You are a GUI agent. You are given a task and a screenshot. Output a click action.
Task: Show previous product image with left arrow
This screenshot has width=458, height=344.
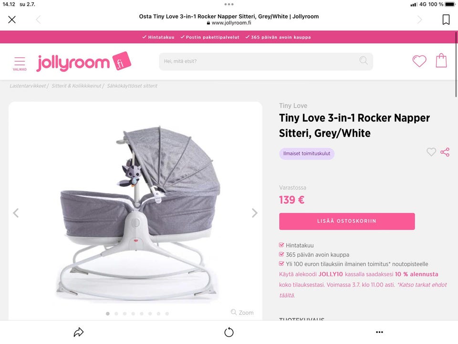coord(16,213)
